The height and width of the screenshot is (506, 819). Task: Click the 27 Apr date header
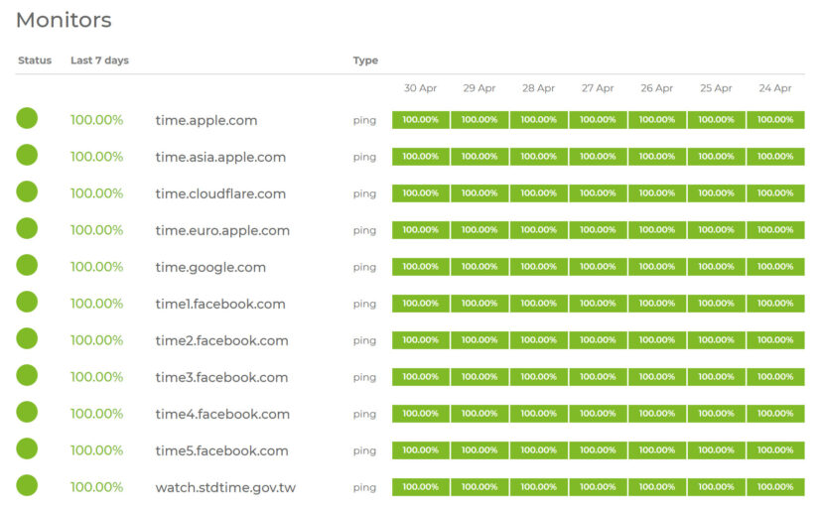(x=598, y=88)
